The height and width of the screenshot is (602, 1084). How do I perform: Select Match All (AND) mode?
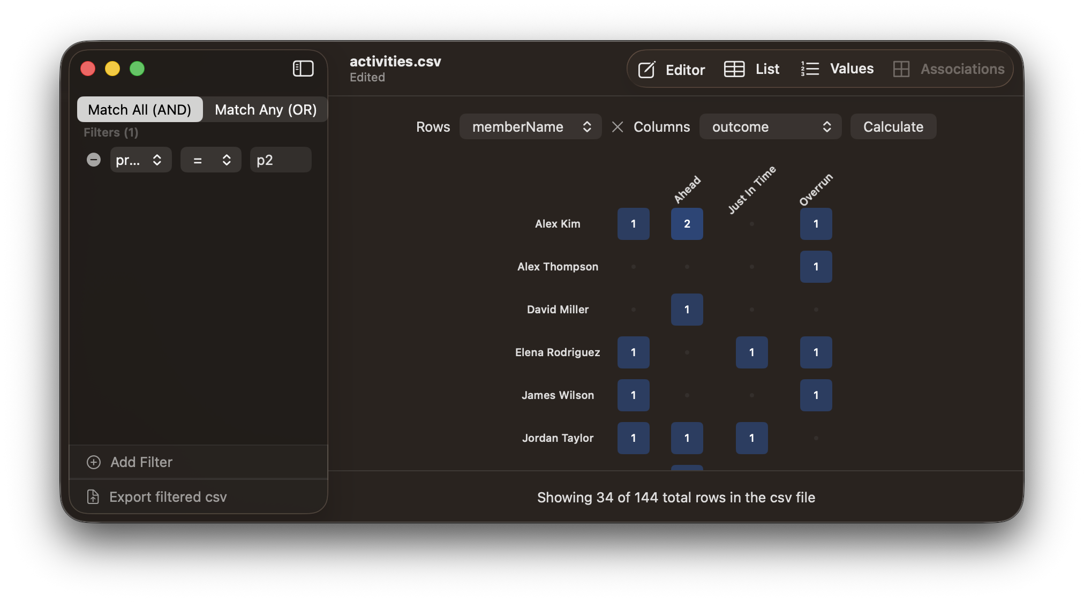(x=140, y=110)
